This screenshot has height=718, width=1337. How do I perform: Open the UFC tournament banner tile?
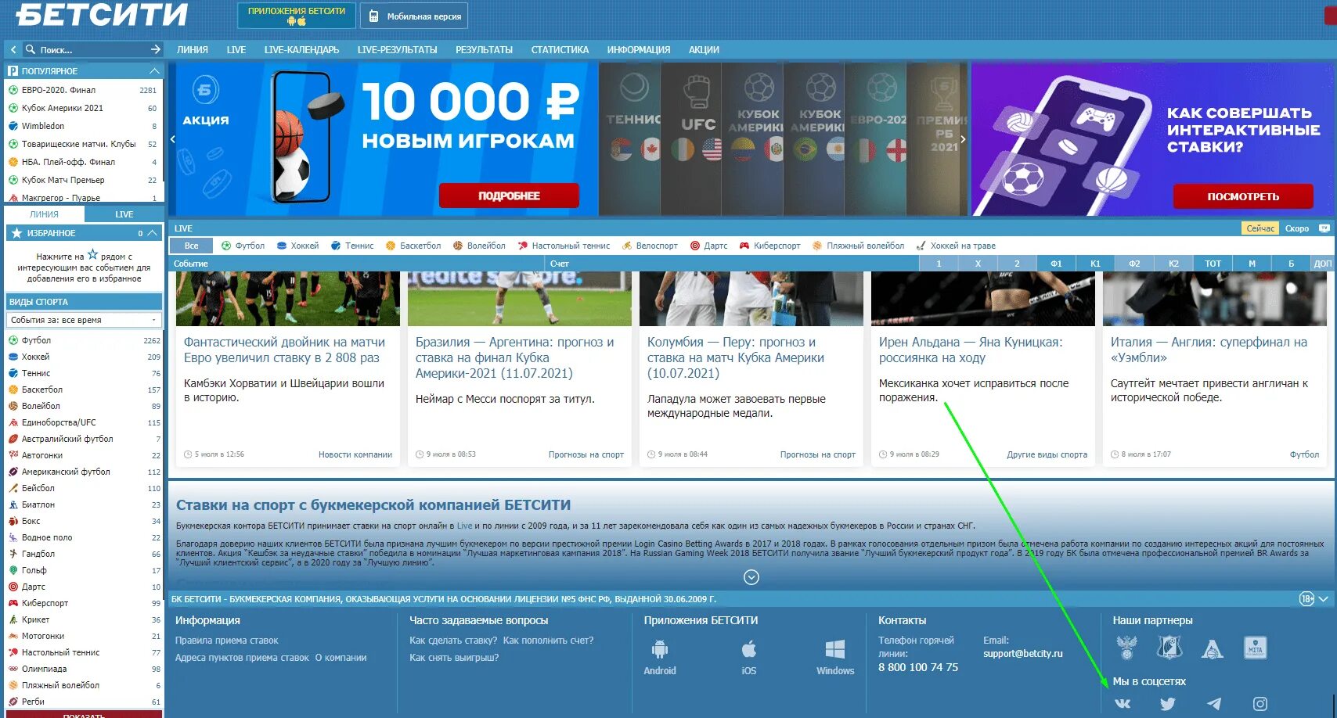691,138
